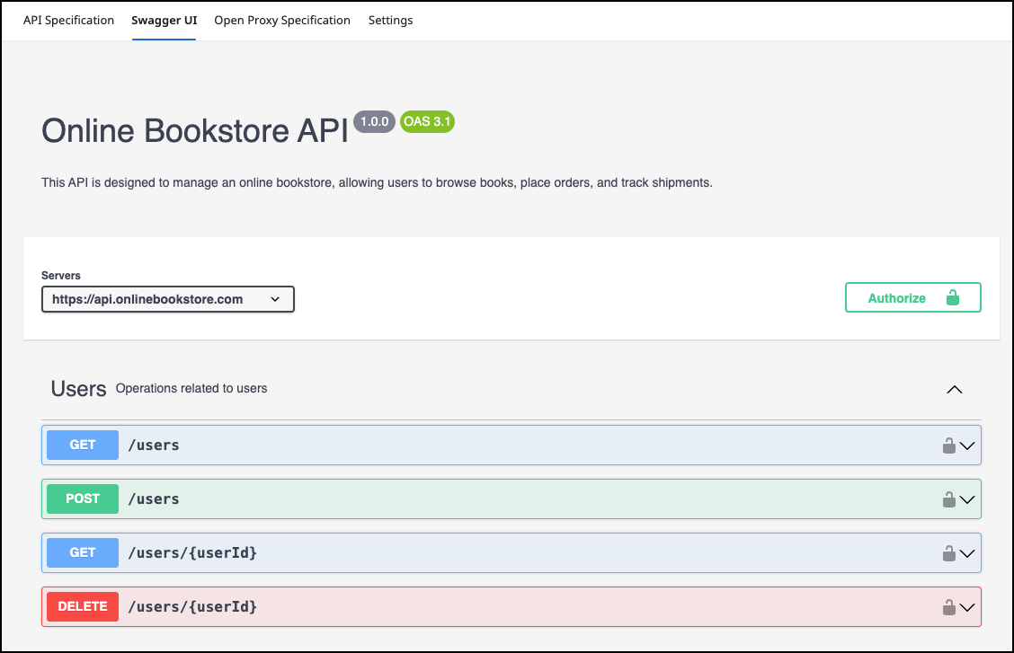Screen dimensions: 1014x653
Task: Click the lock icon on GET /users row
Action: [x=947, y=445]
